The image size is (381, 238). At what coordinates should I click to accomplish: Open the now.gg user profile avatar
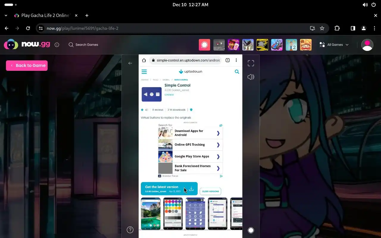coord(367,45)
